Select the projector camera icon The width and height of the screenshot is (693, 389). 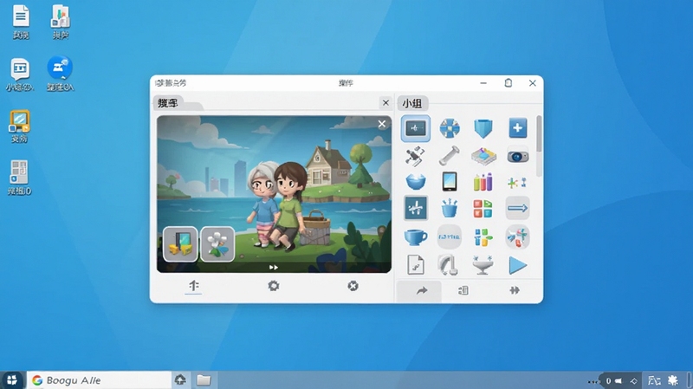pos(517,156)
